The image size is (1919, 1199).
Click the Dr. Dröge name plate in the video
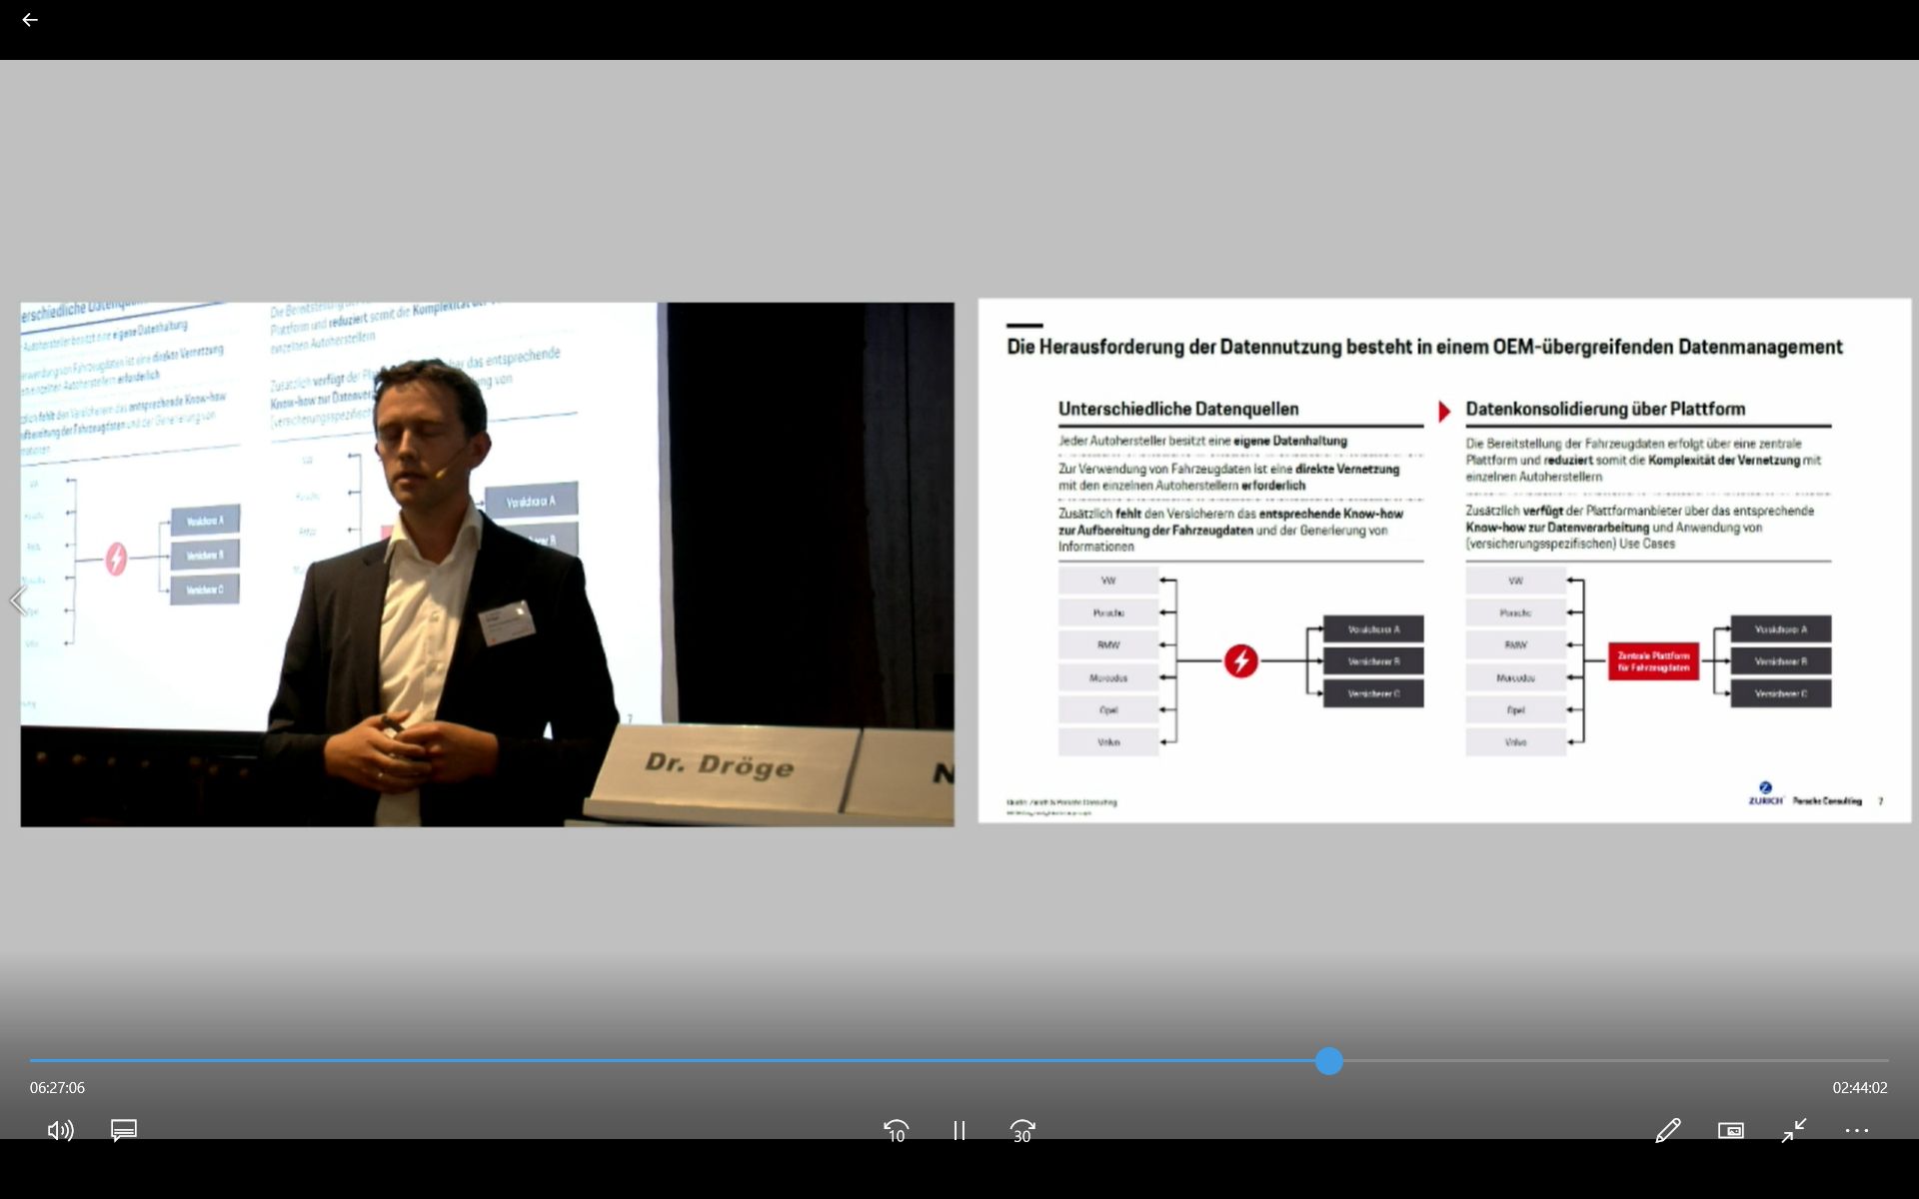pyautogui.click(x=720, y=765)
